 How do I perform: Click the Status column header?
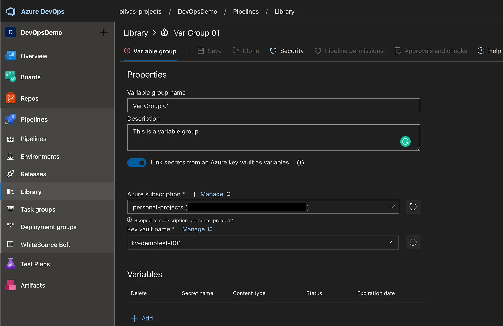coord(314,293)
